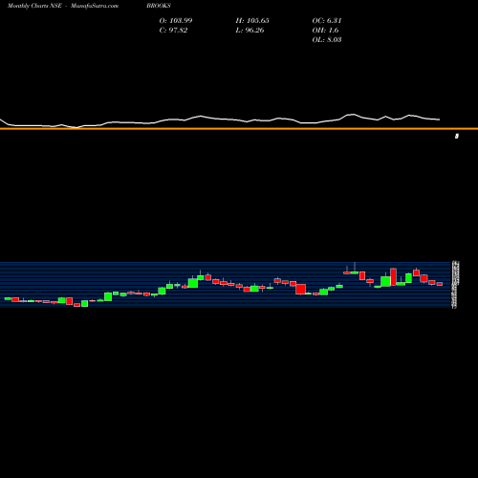Click the 'OL: 8.03' value
This screenshot has width=478, height=478.
pos(327,40)
